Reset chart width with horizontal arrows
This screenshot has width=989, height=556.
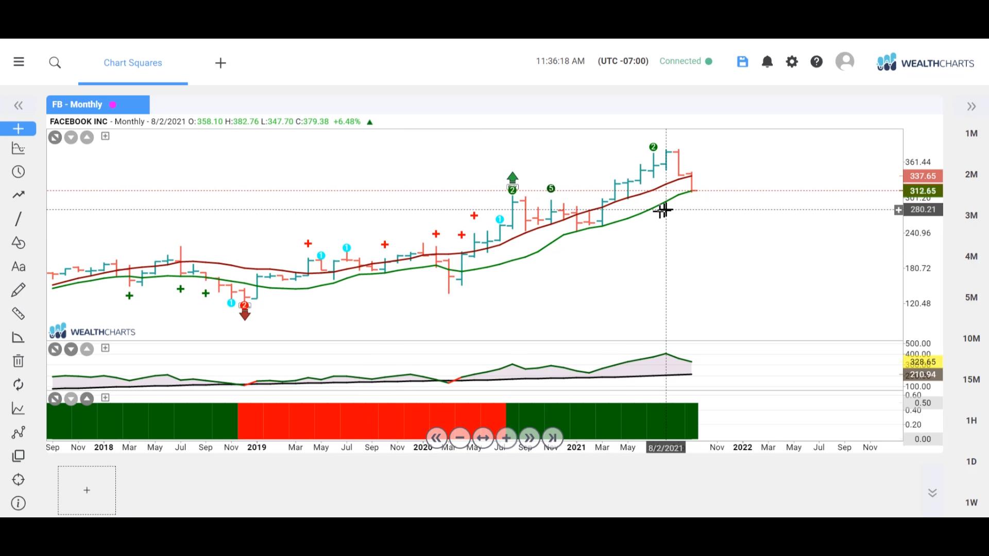point(483,438)
